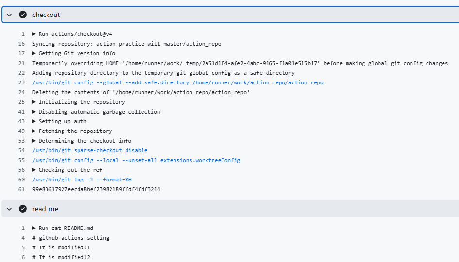Click the read_me step header title
Screen dimensions: 459x262
pyautogui.click(x=45, y=209)
